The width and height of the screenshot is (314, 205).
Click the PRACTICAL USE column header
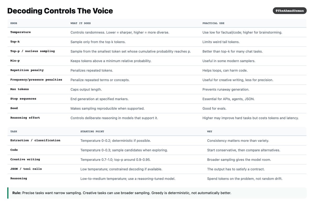click(x=213, y=23)
